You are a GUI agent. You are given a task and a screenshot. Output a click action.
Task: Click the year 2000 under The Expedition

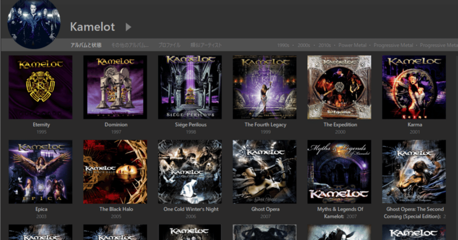[x=340, y=132]
